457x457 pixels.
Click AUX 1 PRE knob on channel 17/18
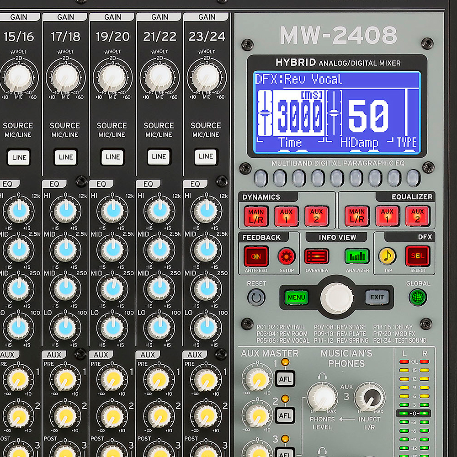pyautogui.click(x=65, y=379)
